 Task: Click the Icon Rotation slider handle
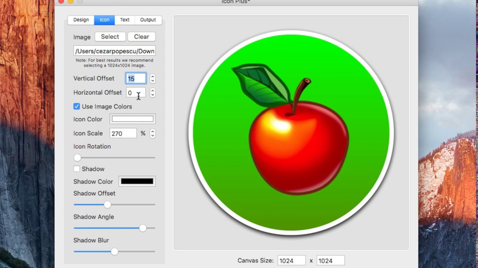coord(77,157)
